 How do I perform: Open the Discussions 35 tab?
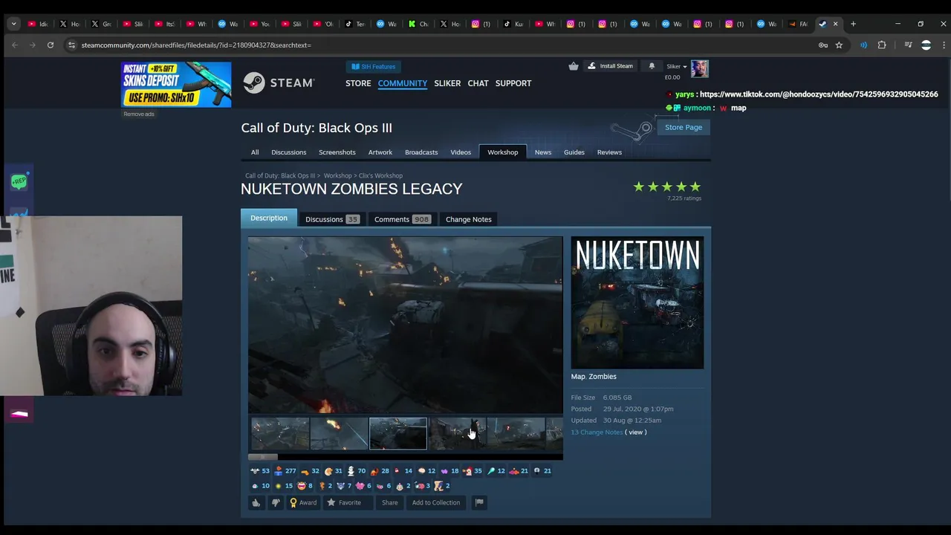click(332, 219)
